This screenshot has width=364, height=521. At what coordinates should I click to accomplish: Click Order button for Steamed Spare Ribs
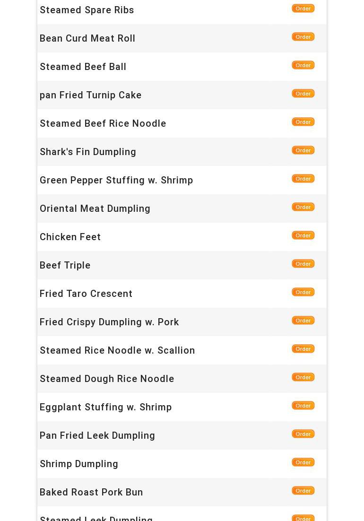[x=303, y=9]
